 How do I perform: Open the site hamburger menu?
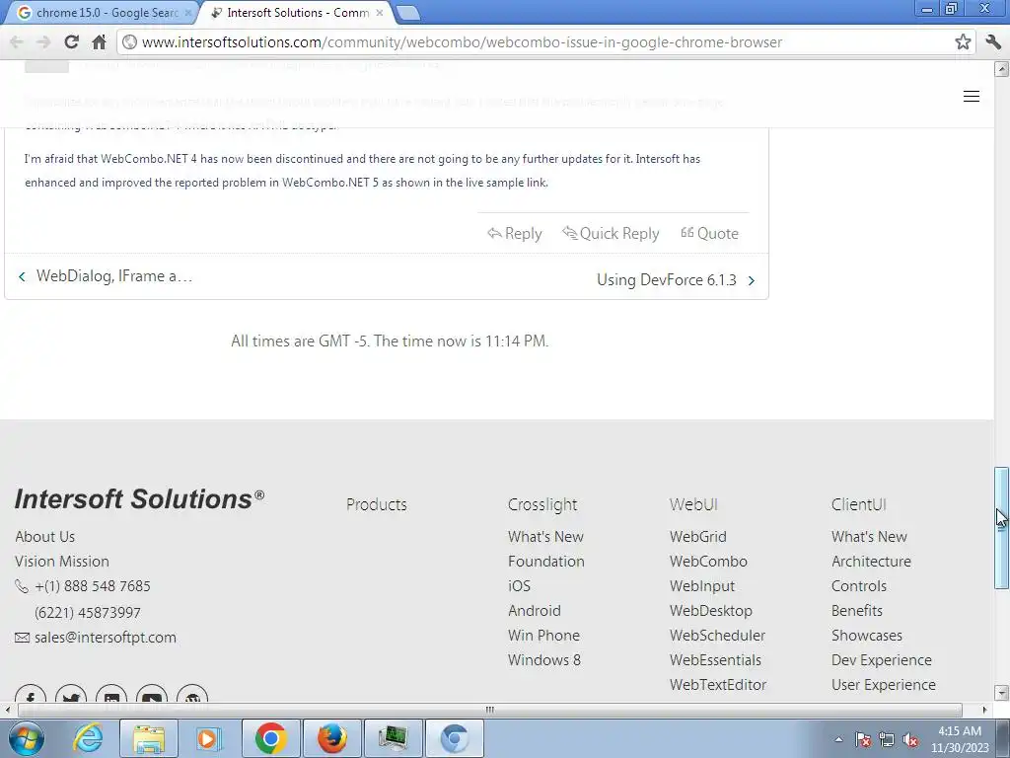[x=972, y=97]
